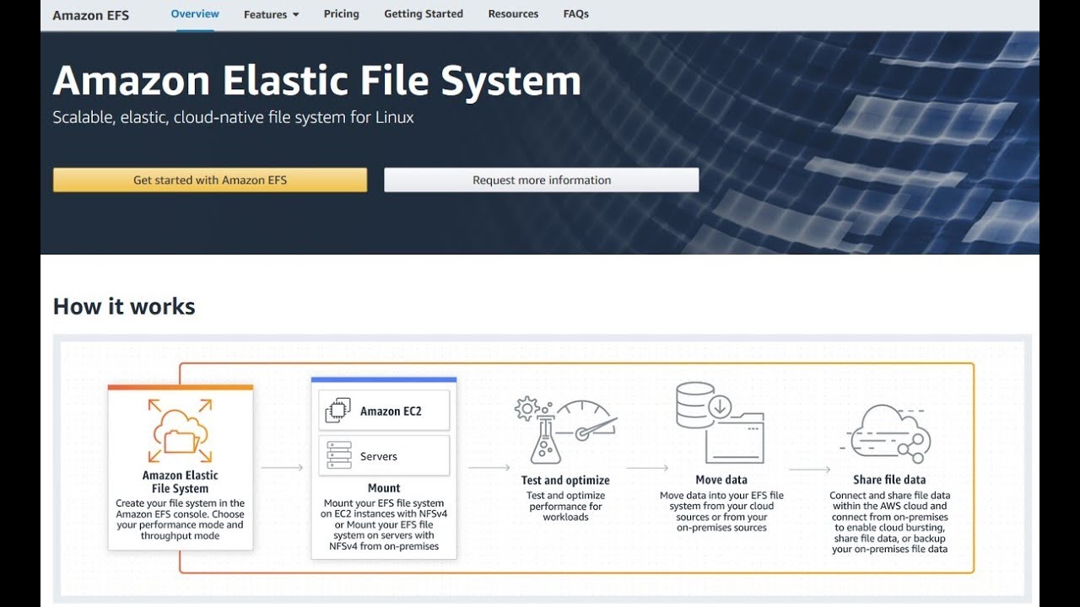Go to the Getting Started tab
This screenshot has width=1080, height=607.
tap(424, 13)
